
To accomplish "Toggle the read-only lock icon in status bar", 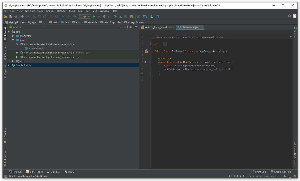I will tap(285, 176).
